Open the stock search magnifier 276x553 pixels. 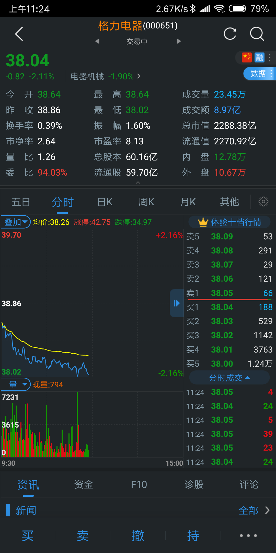(257, 34)
